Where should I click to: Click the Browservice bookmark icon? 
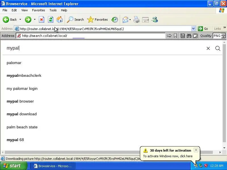(x=175, y=36)
